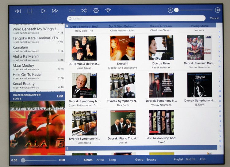Image resolution: width=230 pixels, height=167 pixels.
Task: Click the E Ala E album artwork
Action: [37, 128]
